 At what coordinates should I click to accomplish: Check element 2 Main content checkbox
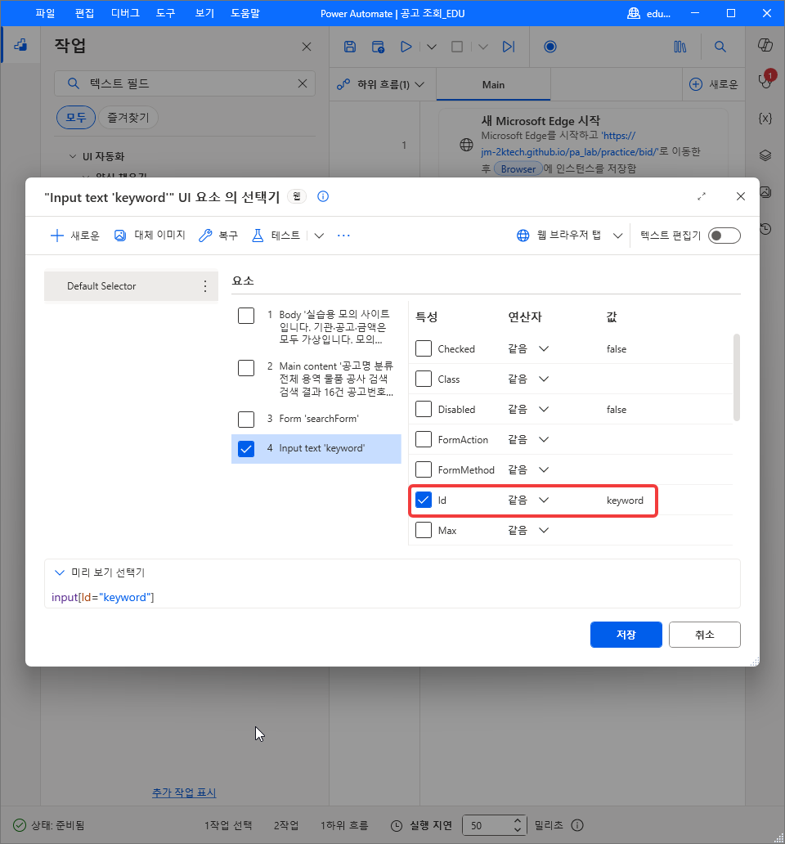(246, 368)
